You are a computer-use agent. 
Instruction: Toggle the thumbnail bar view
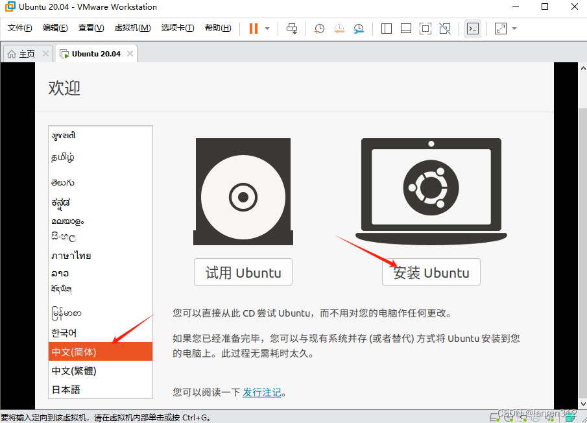pos(406,29)
